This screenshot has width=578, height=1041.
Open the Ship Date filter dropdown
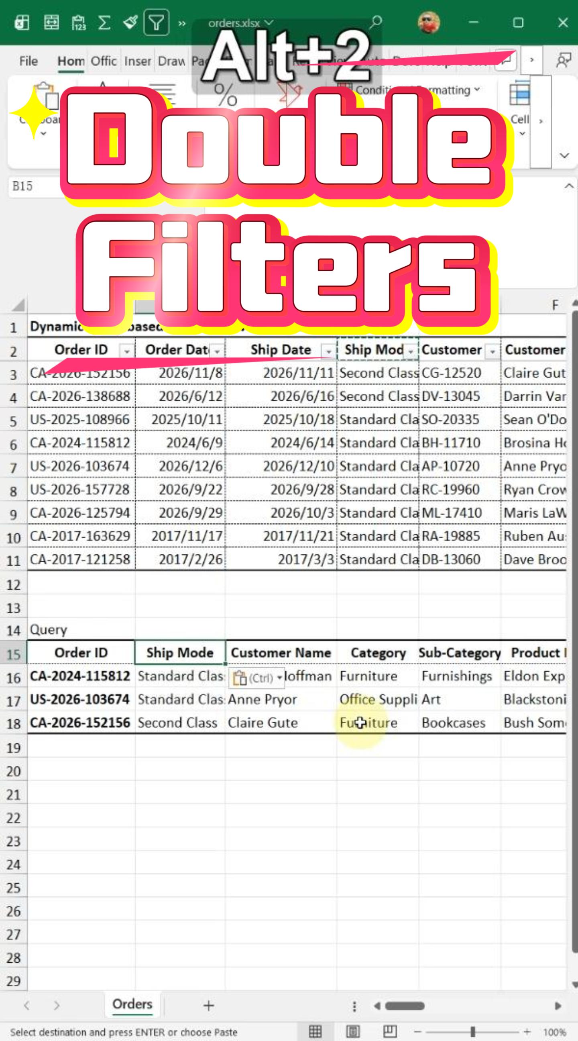point(328,351)
